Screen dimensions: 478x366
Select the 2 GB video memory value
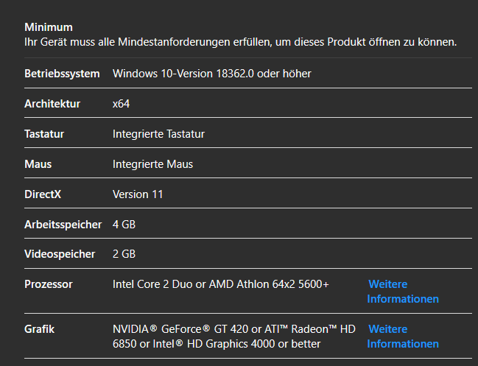pos(124,254)
